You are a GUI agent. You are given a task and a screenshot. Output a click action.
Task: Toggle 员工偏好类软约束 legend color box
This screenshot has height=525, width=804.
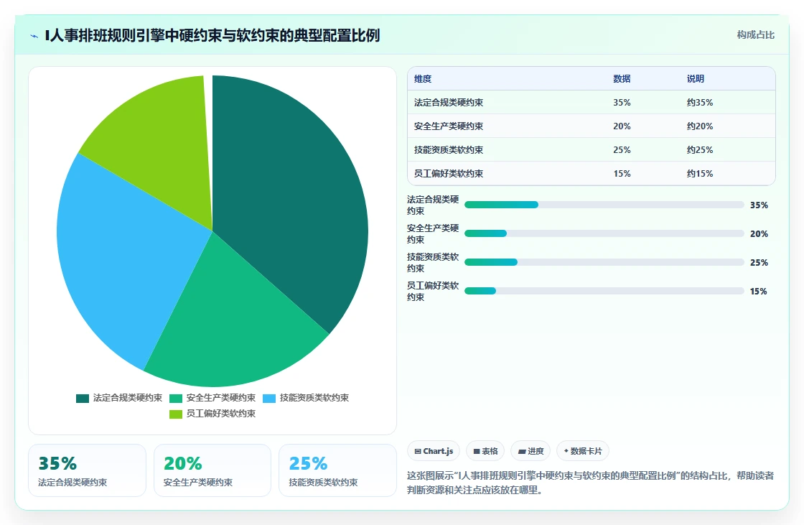[x=176, y=414]
